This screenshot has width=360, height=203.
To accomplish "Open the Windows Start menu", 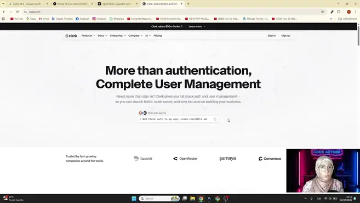I will coord(134,199).
